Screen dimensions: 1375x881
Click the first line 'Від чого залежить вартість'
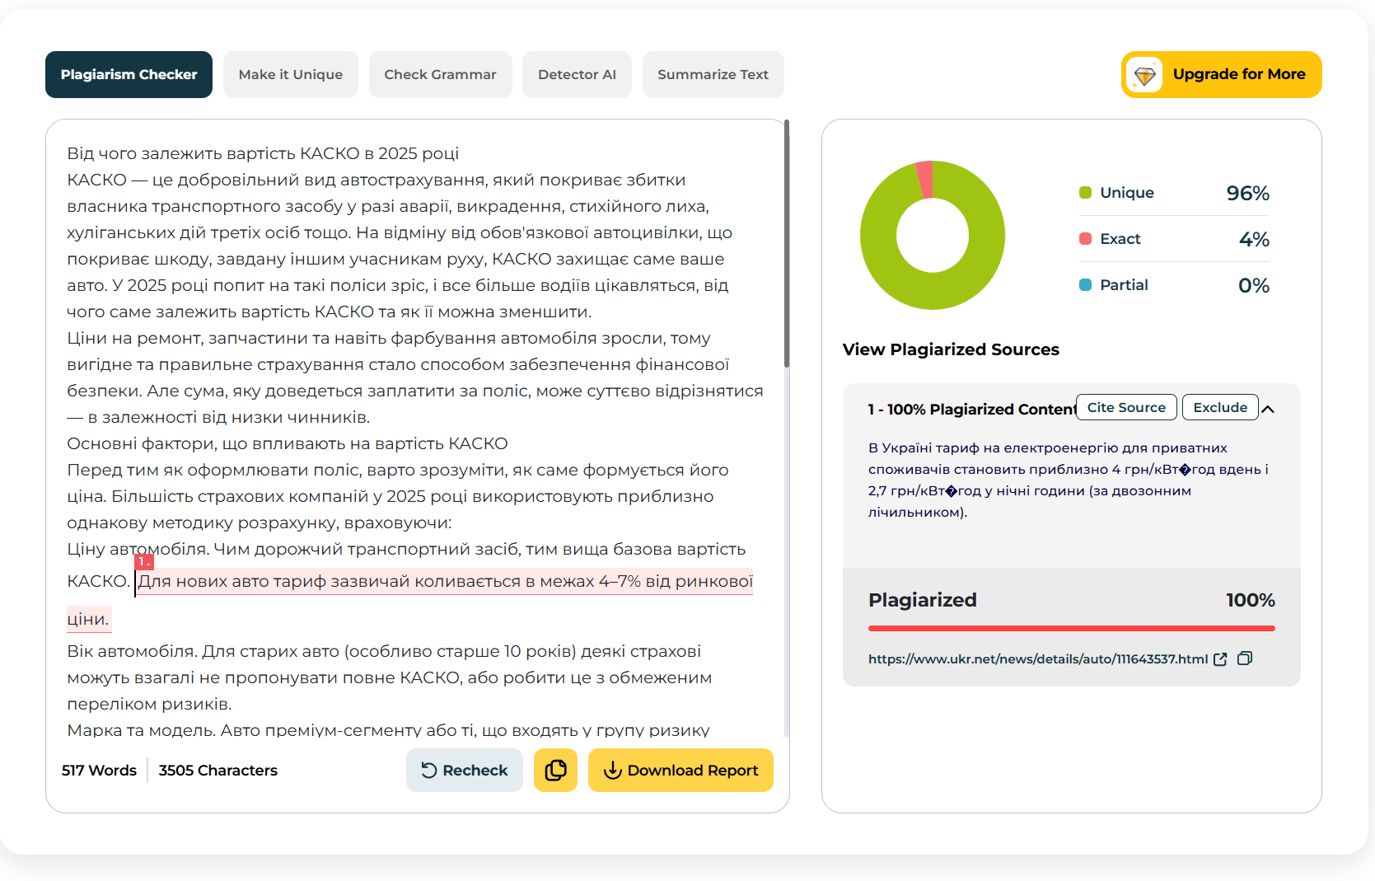263,153
